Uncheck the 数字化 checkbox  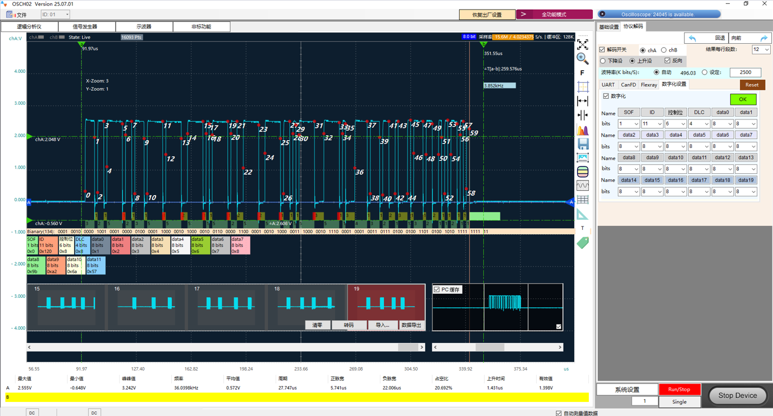606,96
